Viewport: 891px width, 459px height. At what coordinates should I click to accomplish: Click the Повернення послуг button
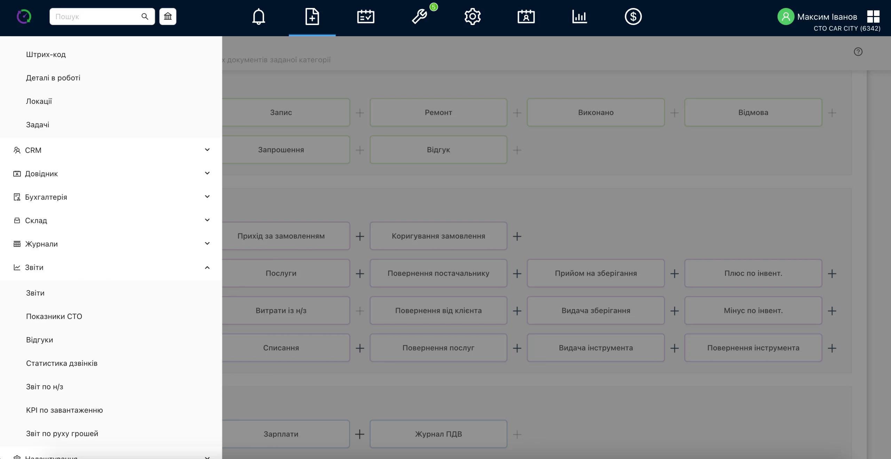coord(438,348)
